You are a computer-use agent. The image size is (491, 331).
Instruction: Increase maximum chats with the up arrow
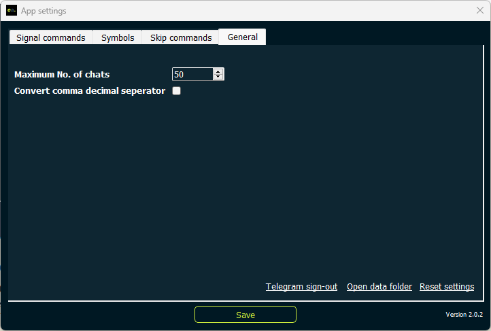218,71
